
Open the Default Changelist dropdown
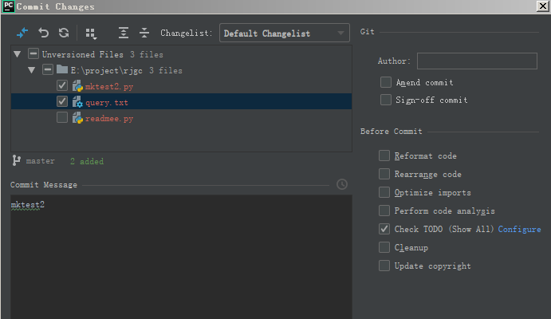(x=285, y=33)
